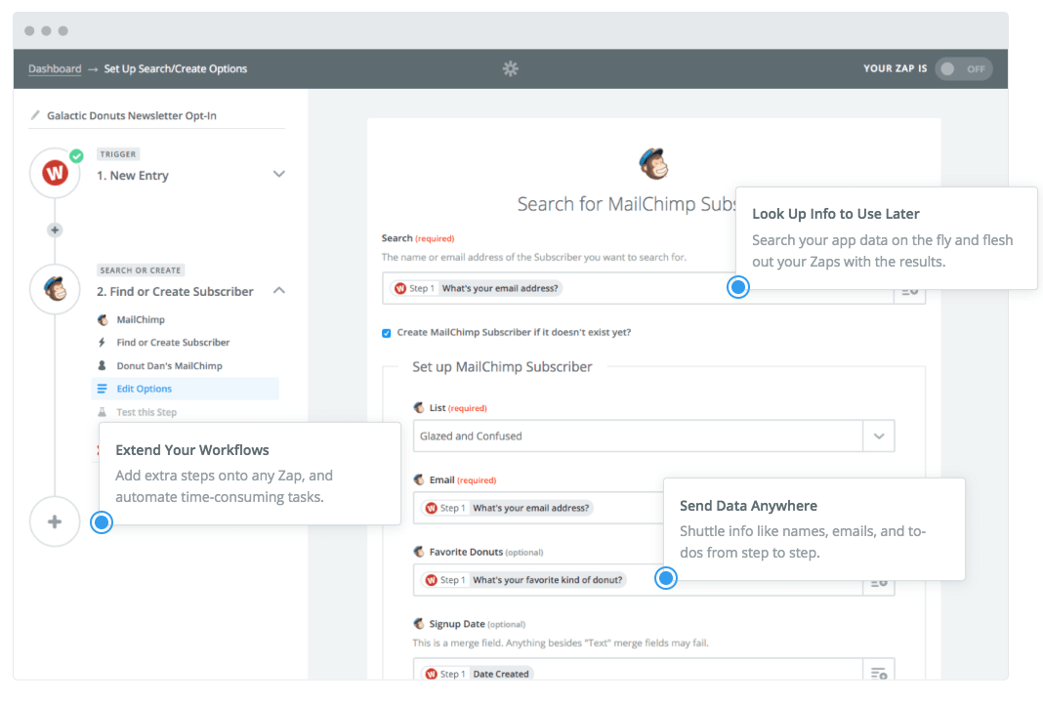This screenshot has height=706, width=1043.
Task: Click the Date Created pill in Signup Date
Action: pos(478,674)
